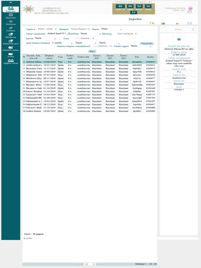Click the Şagirdlər page title
This screenshot has height=268, width=201.
point(135,19)
